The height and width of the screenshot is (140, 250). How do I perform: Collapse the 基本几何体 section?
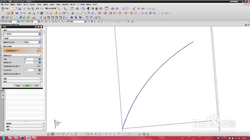coord(40,46)
